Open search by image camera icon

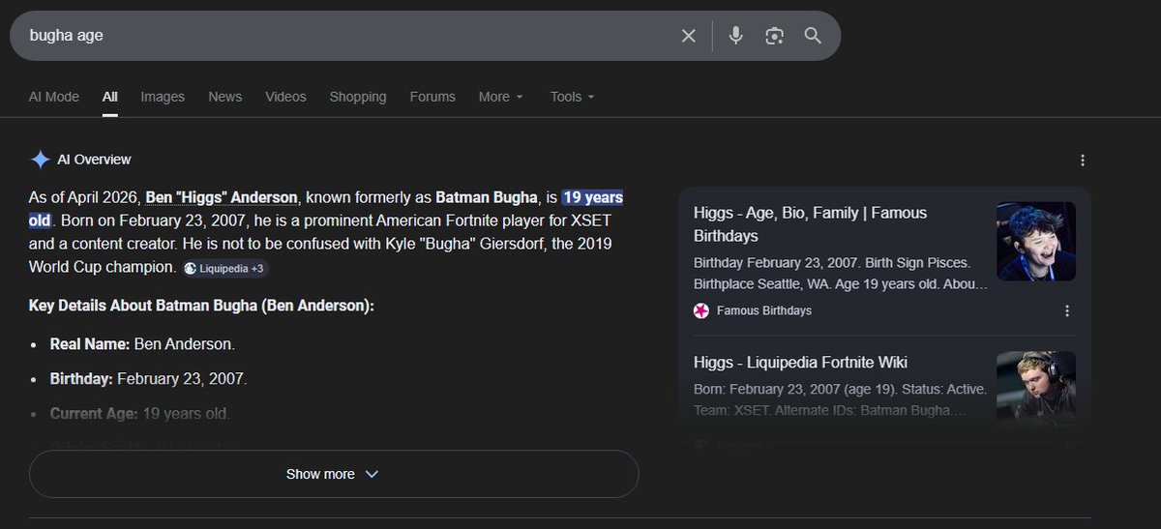(x=774, y=36)
